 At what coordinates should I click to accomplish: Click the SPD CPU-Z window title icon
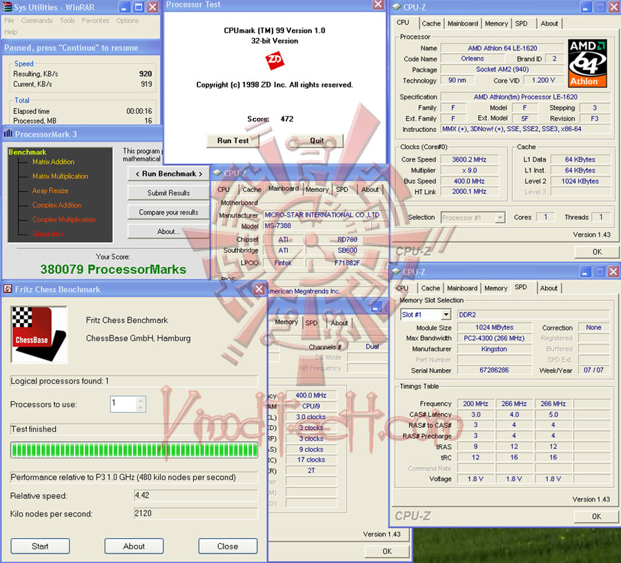tap(396, 272)
